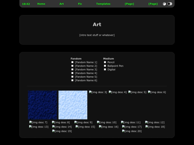Tick the Digital medium checkbox

(105, 69)
